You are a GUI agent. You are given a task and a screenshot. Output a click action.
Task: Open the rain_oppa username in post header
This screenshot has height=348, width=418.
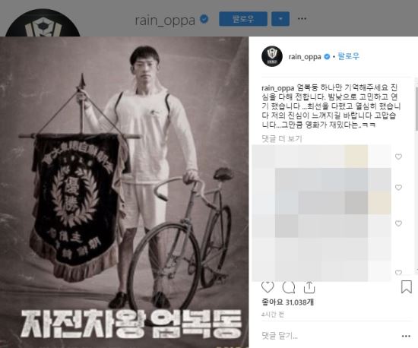click(305, 57)
